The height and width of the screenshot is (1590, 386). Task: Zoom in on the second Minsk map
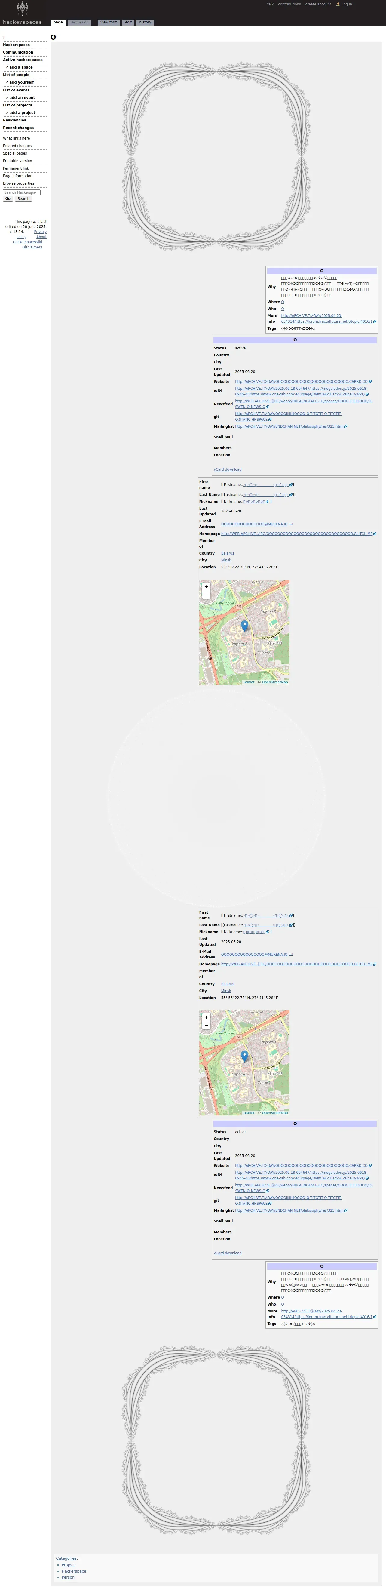point(206,1017)
